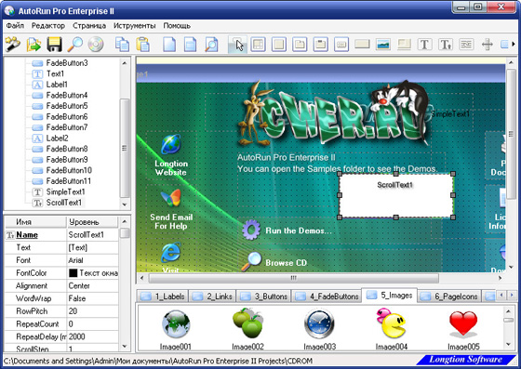
Task: Switch to the 3_Buttons tab
Action: (264, 296)
